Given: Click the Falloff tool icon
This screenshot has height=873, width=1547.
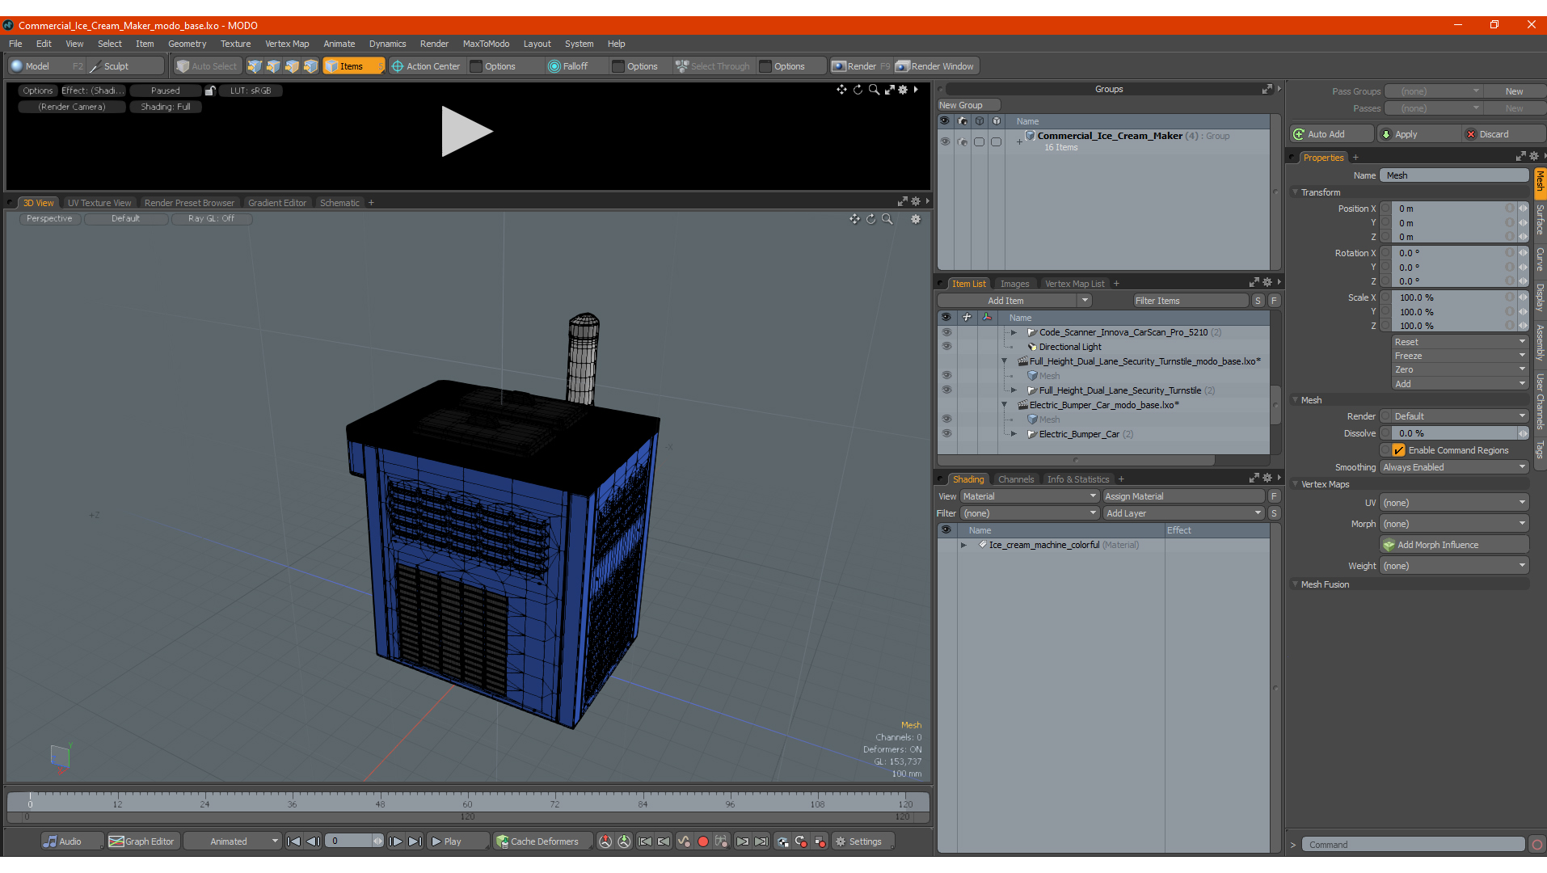Looking at the screenshot, I should [554, 66].
